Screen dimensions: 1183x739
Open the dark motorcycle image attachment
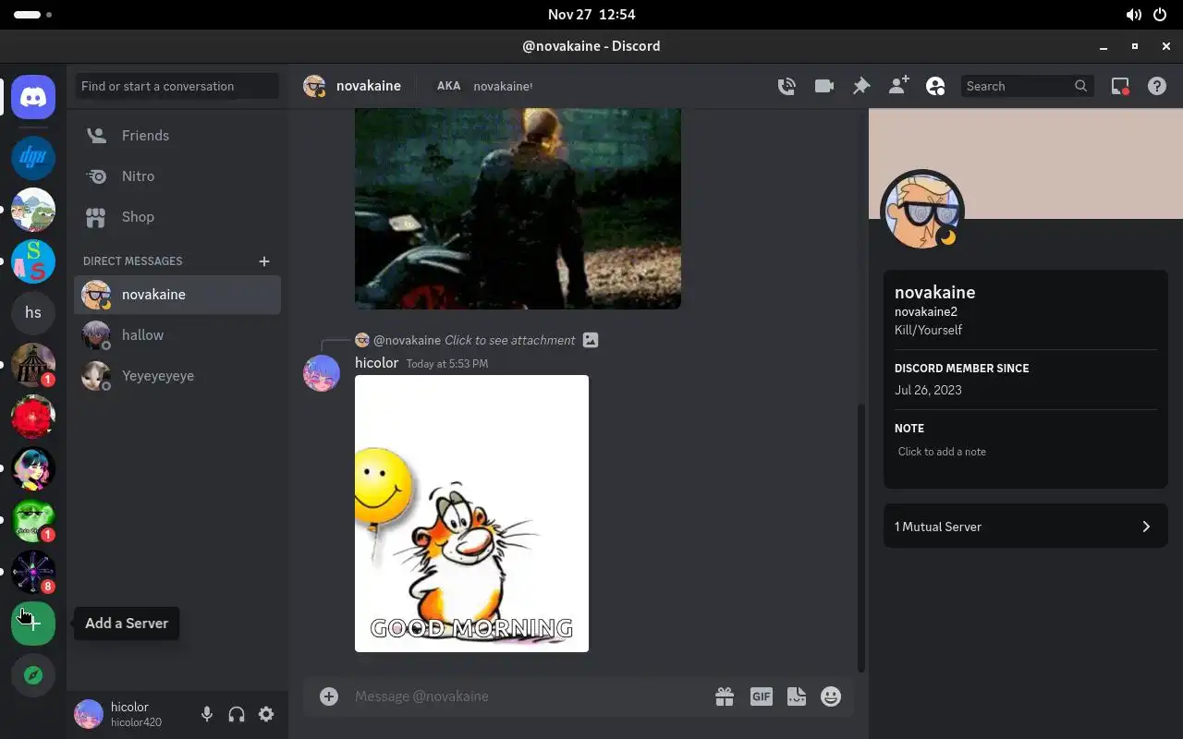pos(518,209)
